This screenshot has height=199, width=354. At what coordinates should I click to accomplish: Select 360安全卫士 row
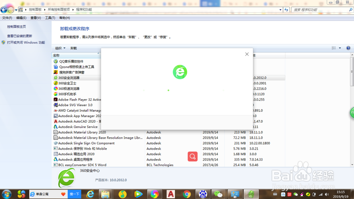click(67, 83)
